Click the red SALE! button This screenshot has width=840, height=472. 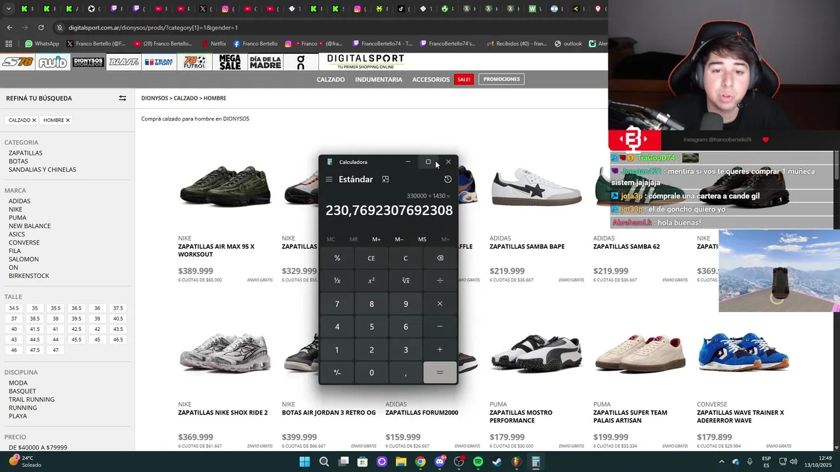coord(464,79)
